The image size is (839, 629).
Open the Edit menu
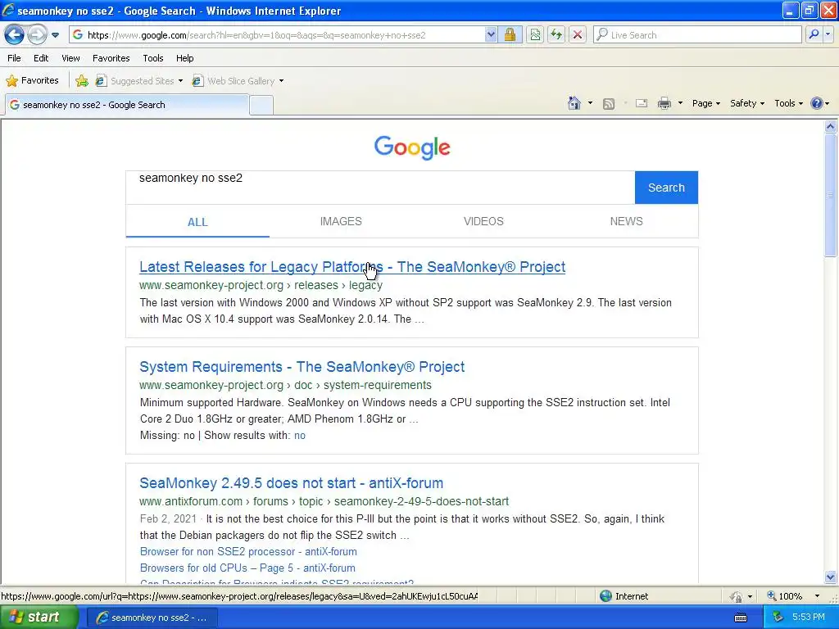pos(41,58)
